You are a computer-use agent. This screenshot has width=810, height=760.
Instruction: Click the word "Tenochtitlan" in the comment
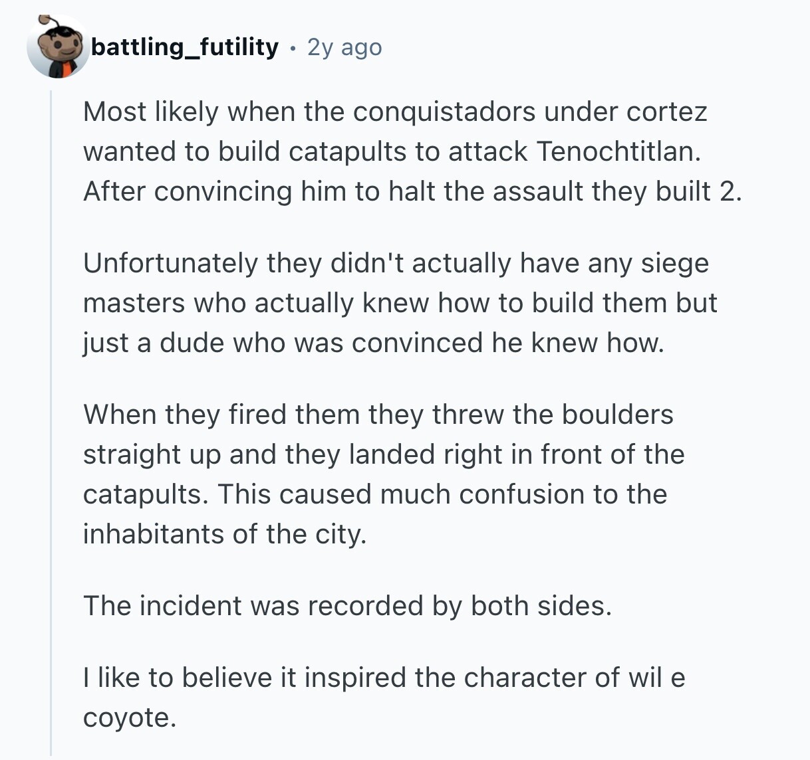point(618,151)
